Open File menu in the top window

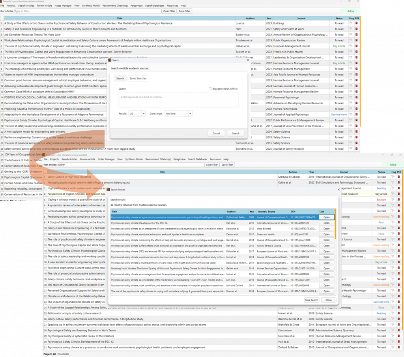(x=2, y=6)
